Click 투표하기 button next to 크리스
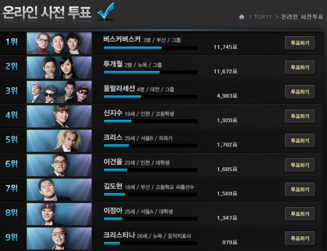Image resolution: width=327 pixels, height=251 pixels. [300, 140]
